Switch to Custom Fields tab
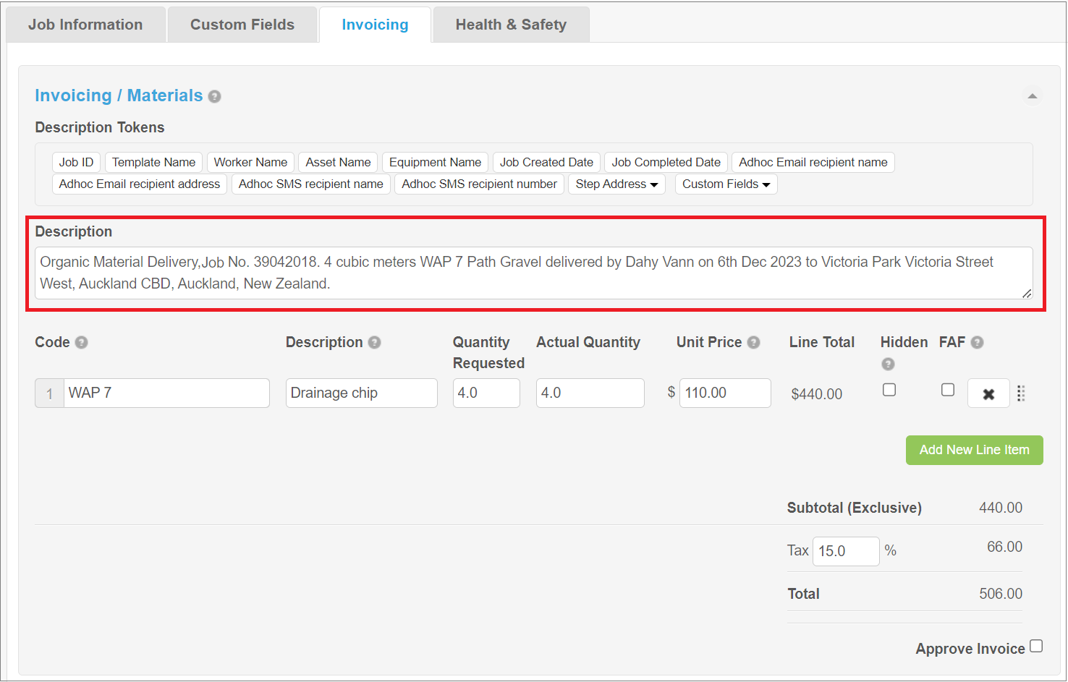 242,25
